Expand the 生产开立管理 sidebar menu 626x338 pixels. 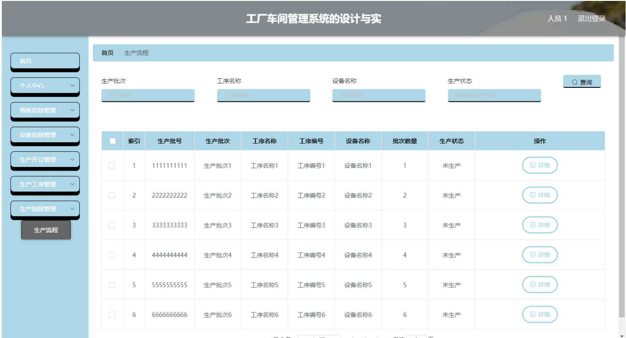(45, 160)
